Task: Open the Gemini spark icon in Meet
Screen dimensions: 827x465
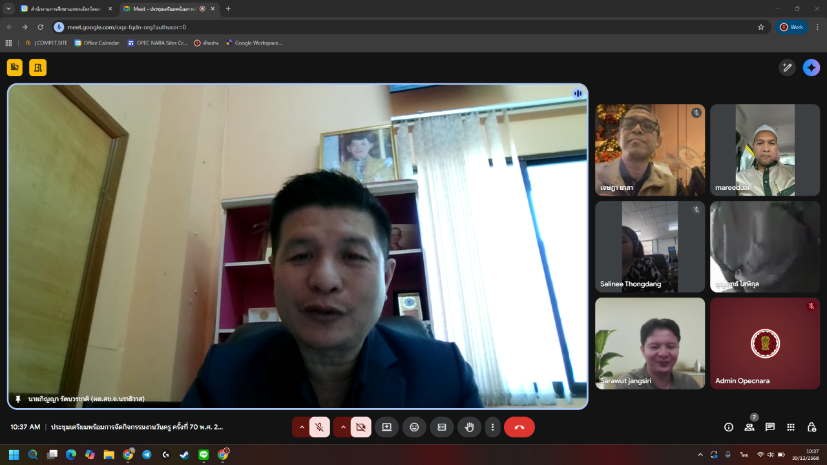Action: [811, 68]
